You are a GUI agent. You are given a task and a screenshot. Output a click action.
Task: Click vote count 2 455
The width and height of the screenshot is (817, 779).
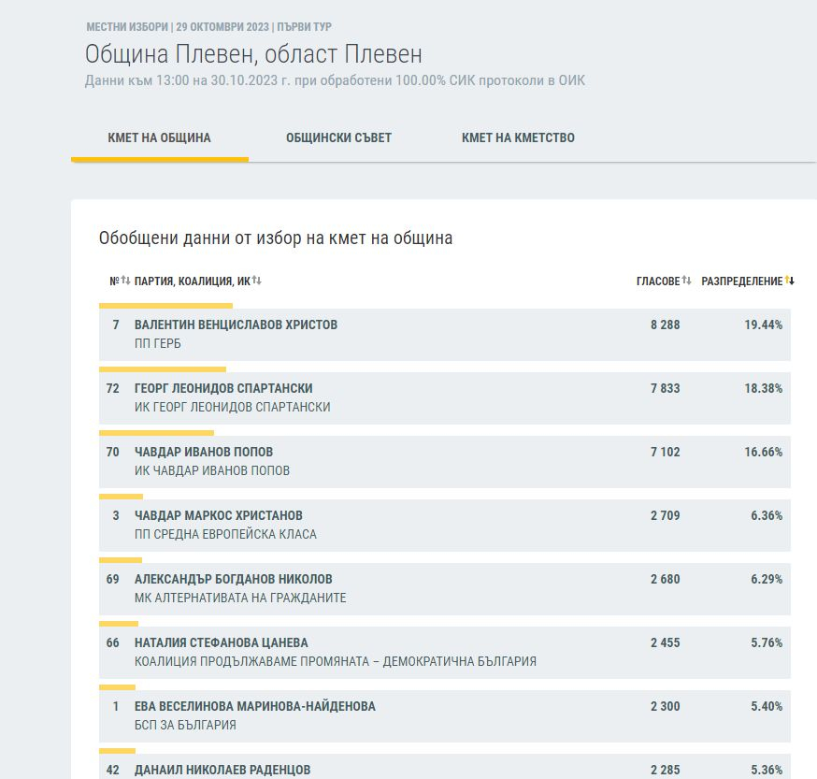(x=665, y=642)
